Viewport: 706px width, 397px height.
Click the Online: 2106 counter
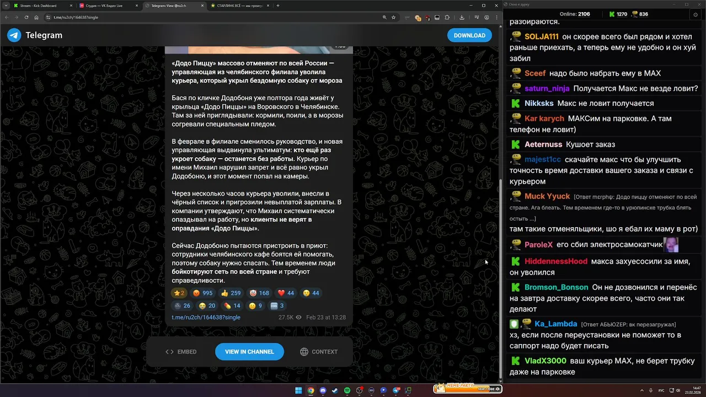coord(575,14)
